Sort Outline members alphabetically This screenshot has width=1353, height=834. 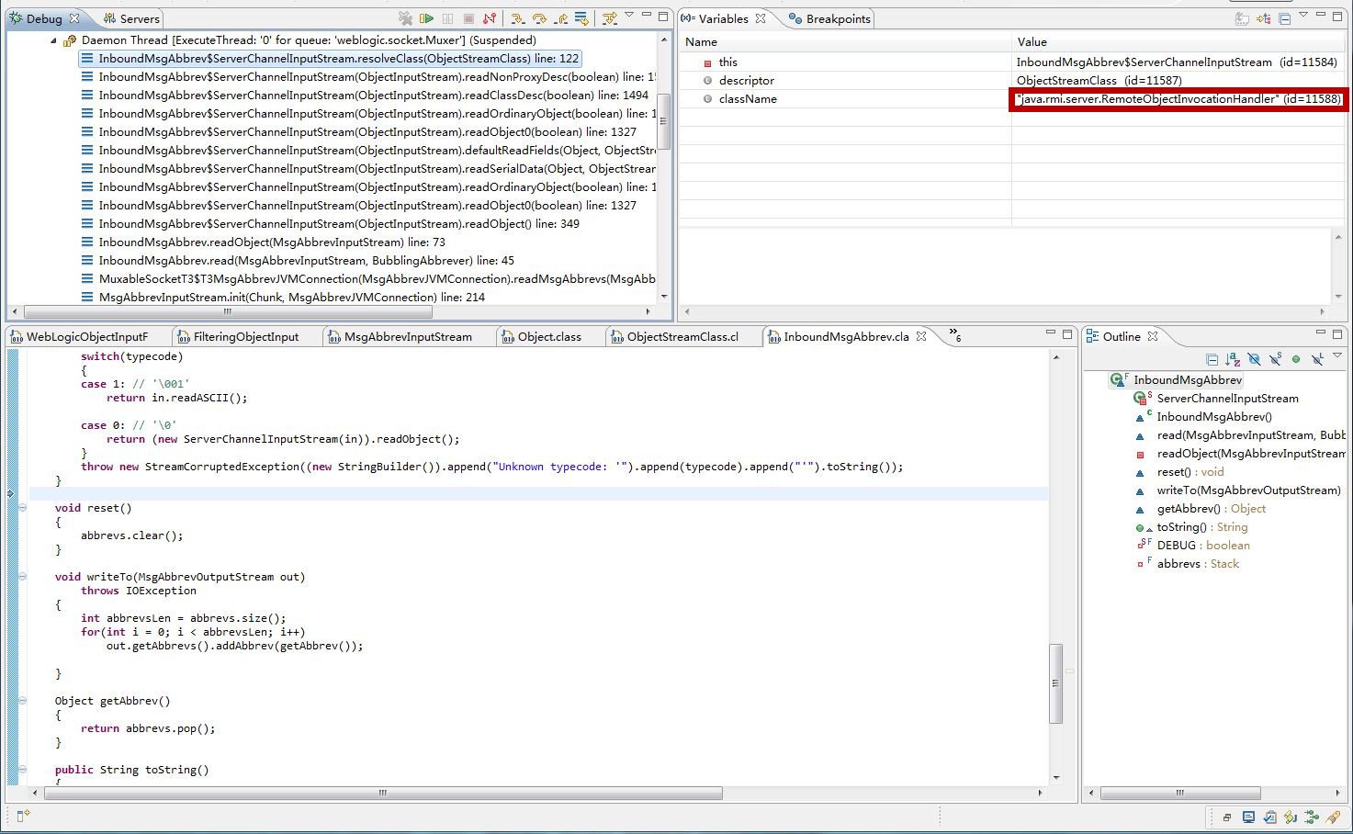(x=1233, y=359)
